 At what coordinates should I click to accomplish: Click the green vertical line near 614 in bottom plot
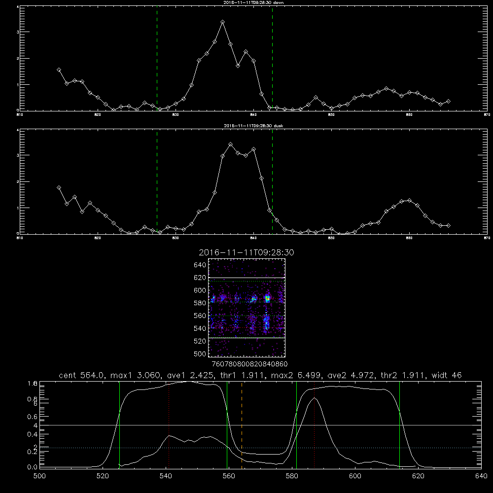click(x=400, y=425)
